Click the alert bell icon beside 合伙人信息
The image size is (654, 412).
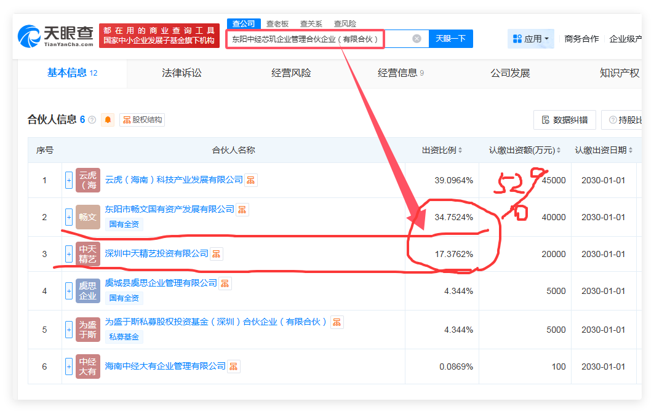tap(108, 120)
